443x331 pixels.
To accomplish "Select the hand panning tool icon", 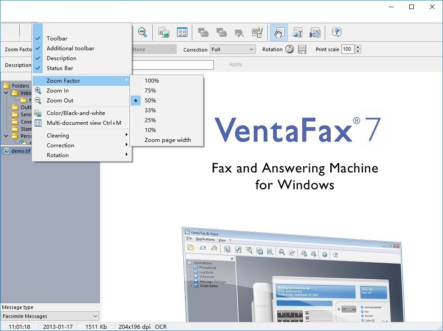I will pyautogui.click(x=279, y=32).
